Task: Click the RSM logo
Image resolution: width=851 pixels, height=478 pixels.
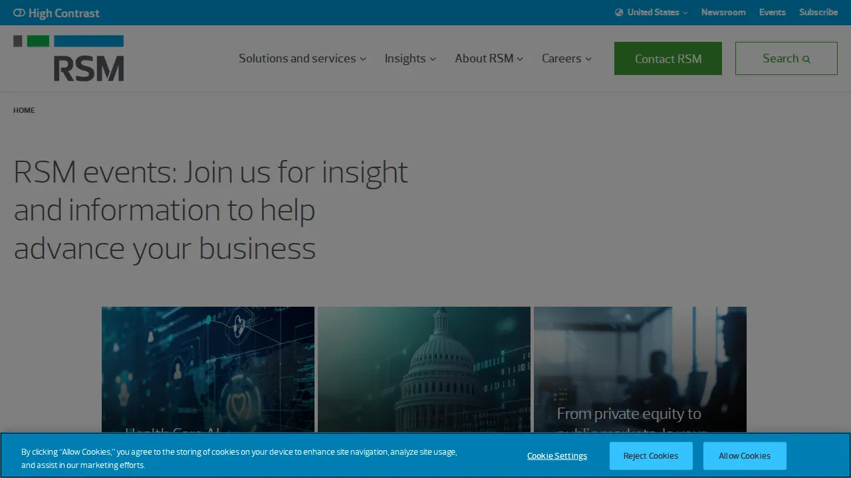Action: (x=68, y=58)
